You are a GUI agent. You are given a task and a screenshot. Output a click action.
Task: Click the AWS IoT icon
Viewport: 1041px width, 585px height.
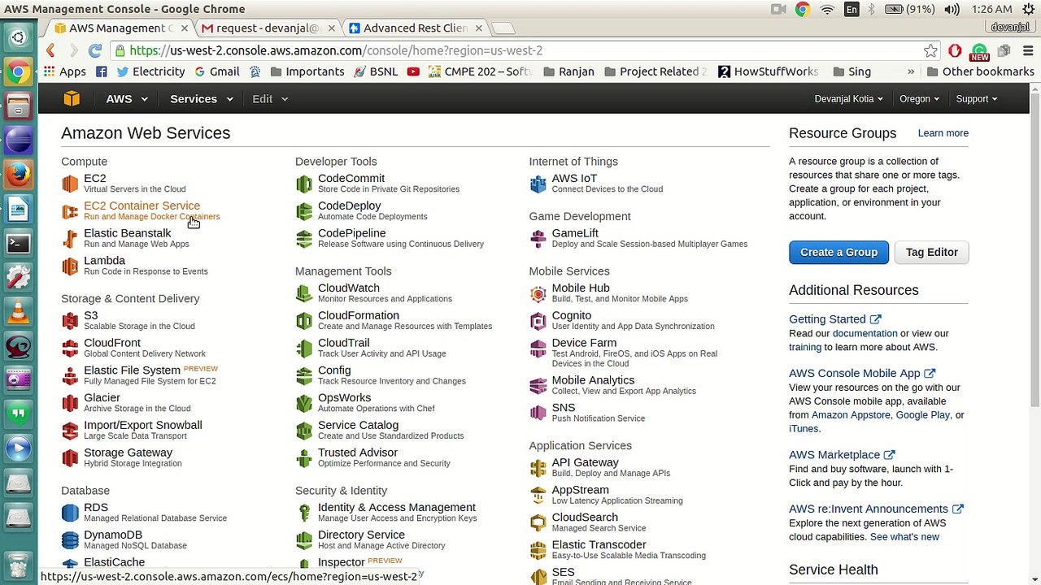point(538,184)
